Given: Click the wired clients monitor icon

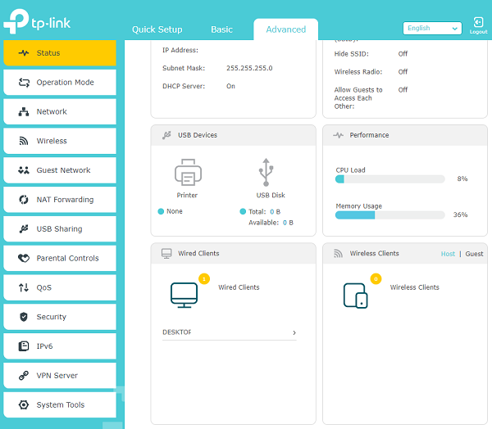Looking at the screenshot, I should [184, 296].
